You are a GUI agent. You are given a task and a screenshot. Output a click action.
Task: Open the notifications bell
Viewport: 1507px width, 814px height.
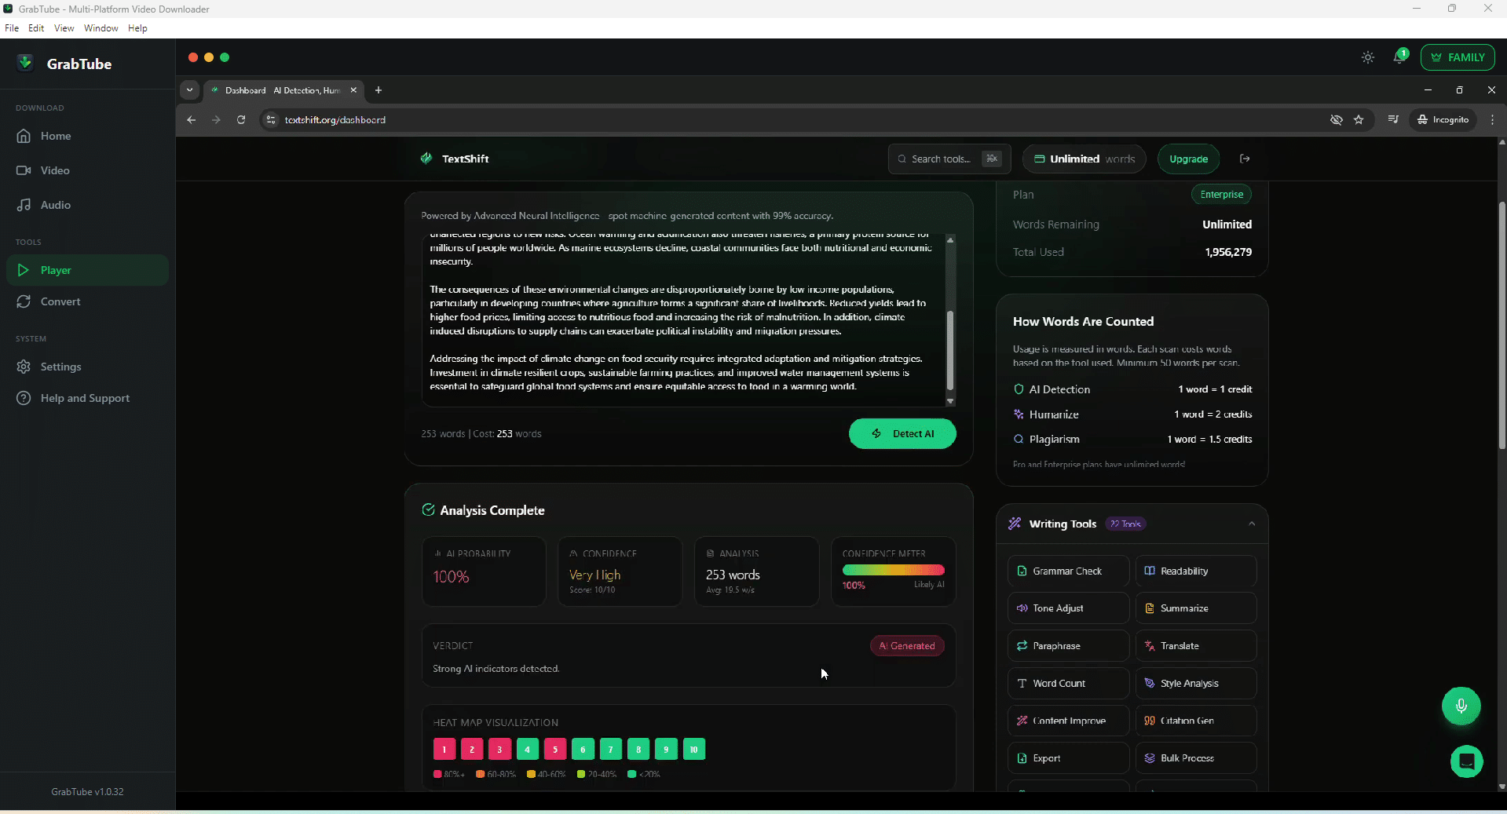[1399, 57]
